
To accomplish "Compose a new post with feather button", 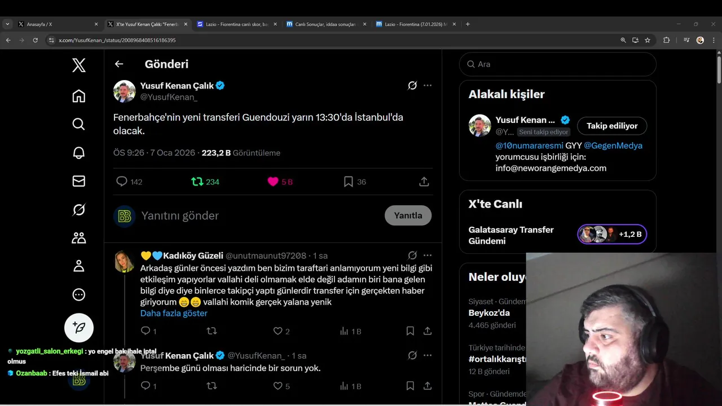I will 79,328.
